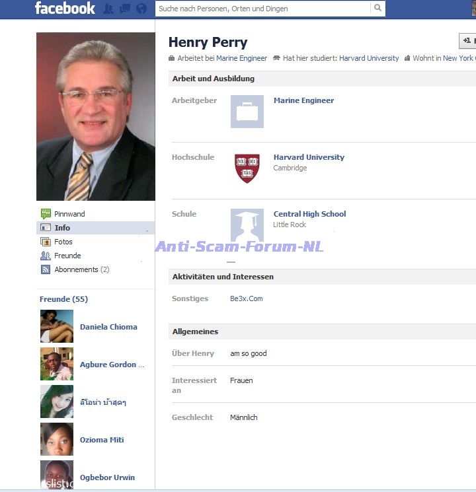The height and width of the screenshot is (492, 476).
Task: Click the search magnifier button
Action: [x=377, y=9]
